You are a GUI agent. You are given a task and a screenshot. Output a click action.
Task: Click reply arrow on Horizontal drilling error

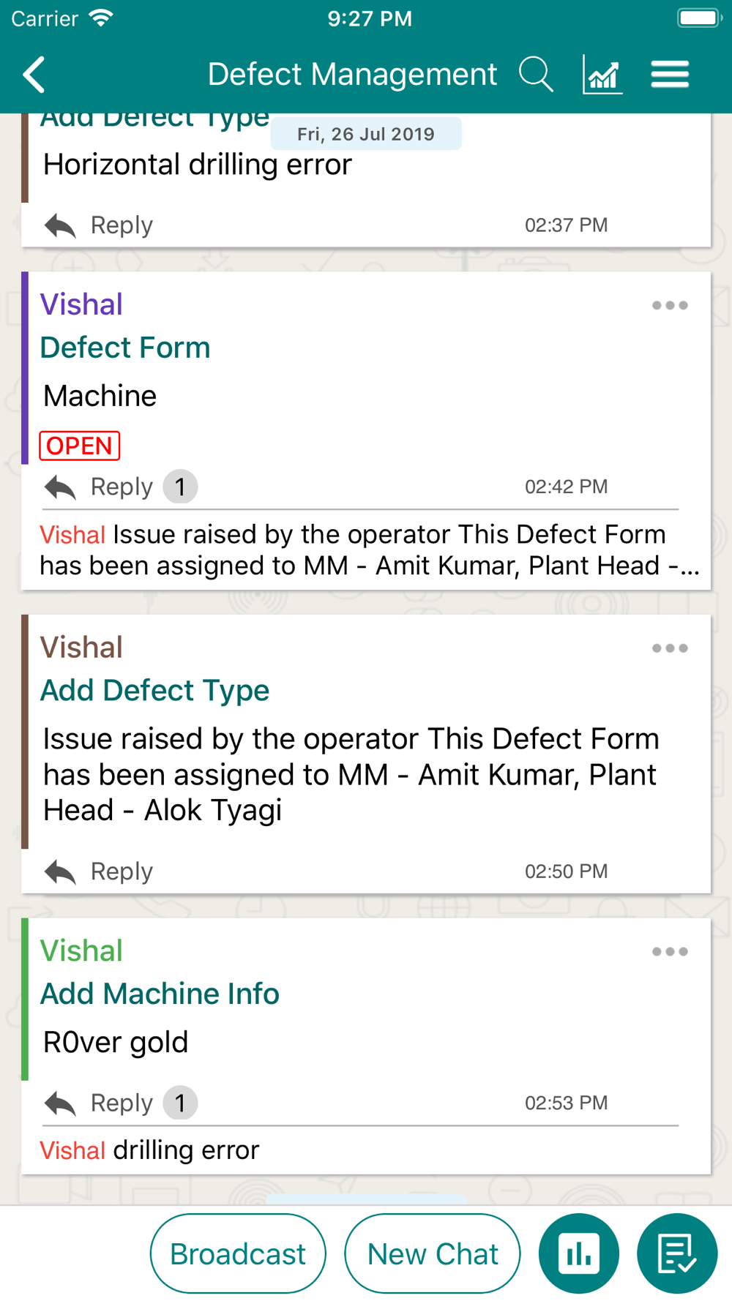(x=60, y=225)
